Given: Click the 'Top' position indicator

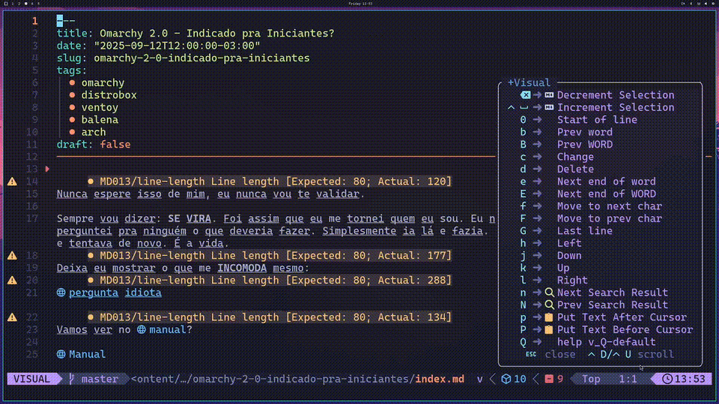Looking at the screenshot, I should [591, 379].
